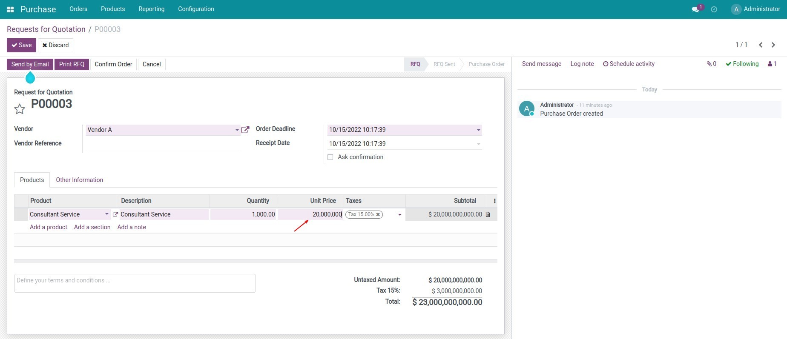Click Schedule activity

629,64
